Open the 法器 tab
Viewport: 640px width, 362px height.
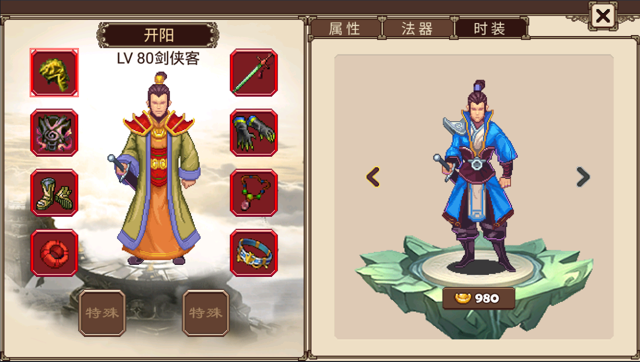(417, 29)
